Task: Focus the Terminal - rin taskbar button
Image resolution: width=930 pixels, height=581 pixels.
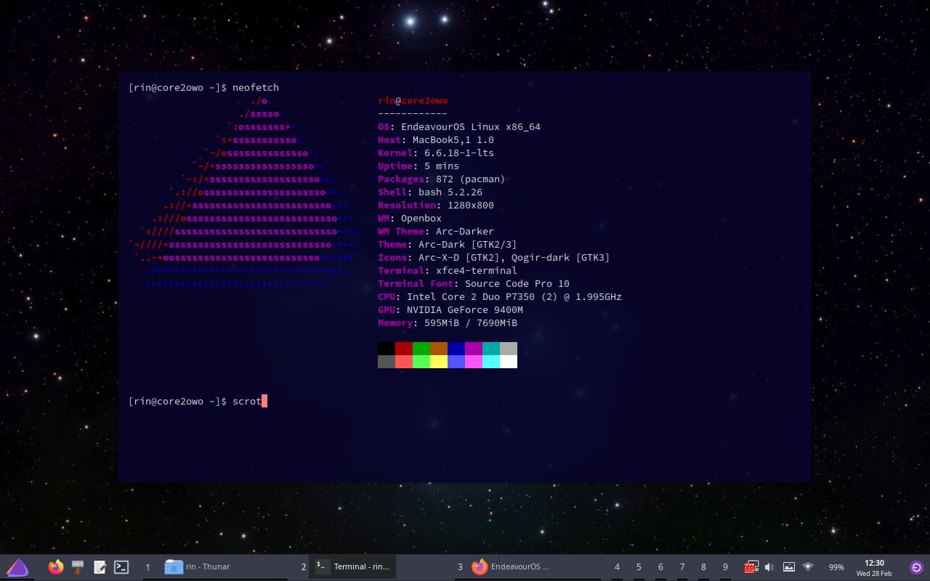Action: (354, 567)
